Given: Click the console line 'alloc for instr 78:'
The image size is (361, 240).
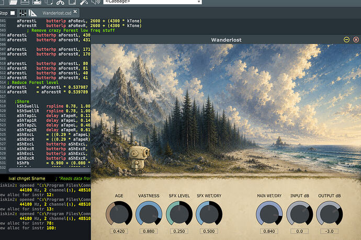Looking at the screenshot, I should pyautogui.click(x=30, y=223).
